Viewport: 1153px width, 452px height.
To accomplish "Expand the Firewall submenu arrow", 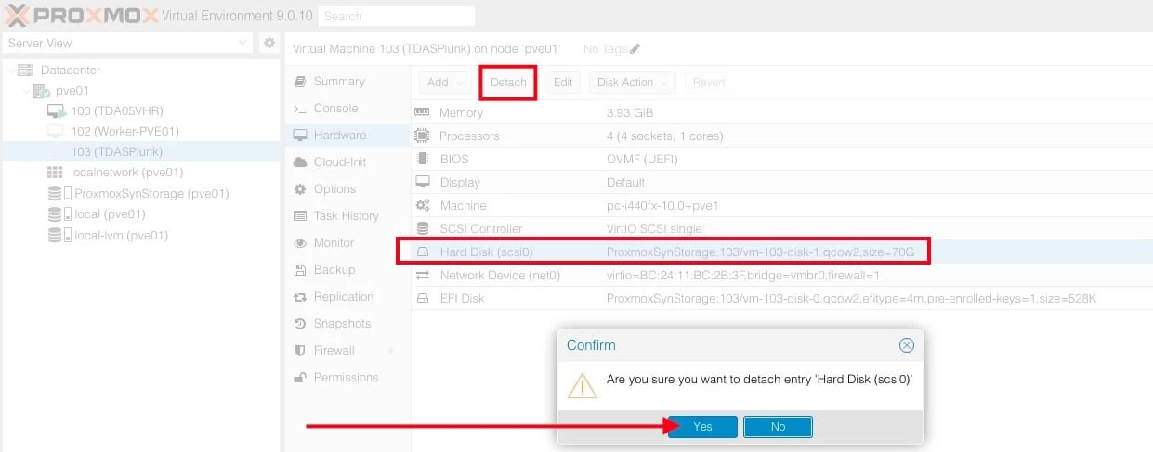I will pyautogui.click(x=392, y=351).
